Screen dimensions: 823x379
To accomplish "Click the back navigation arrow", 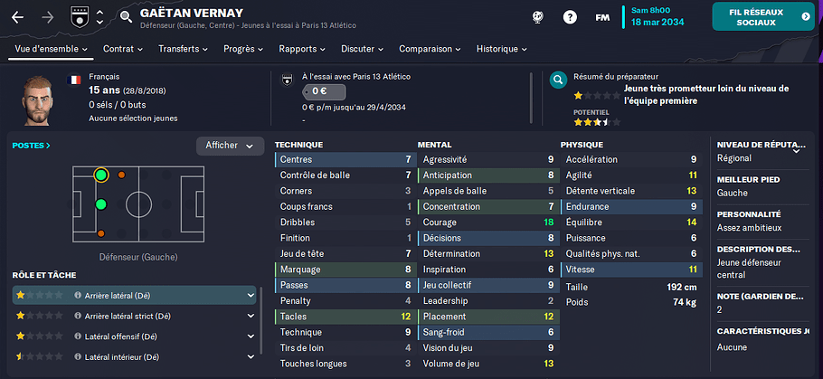I will [18, 17].
